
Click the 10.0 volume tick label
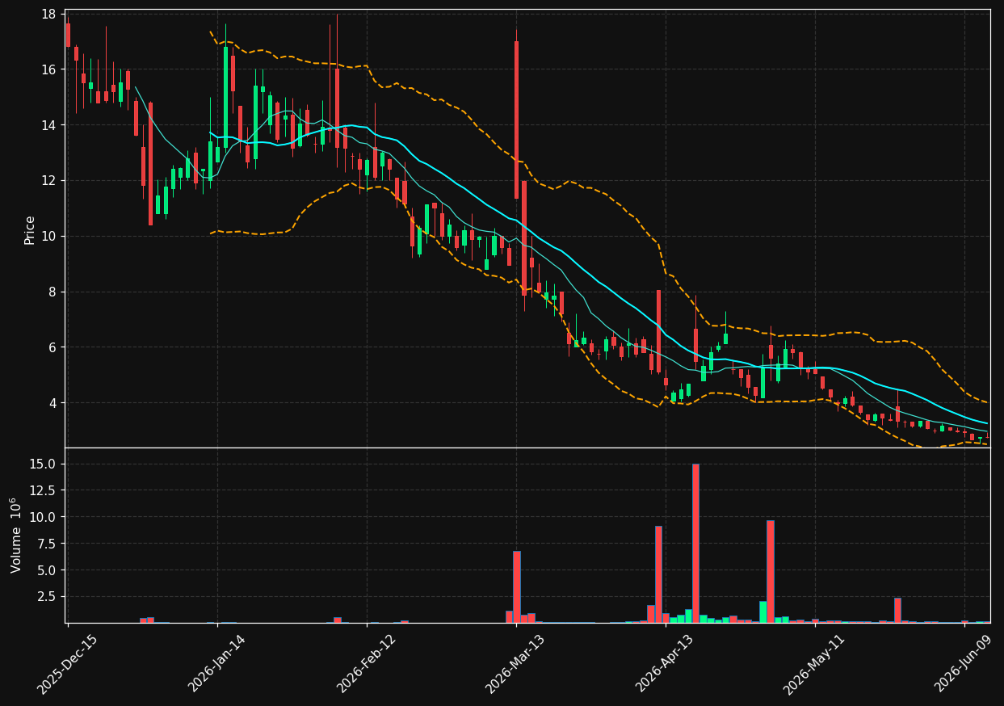click(x=43, y=517)
